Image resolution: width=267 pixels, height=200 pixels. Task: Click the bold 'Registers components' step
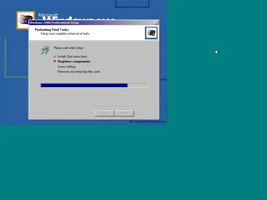74,61
